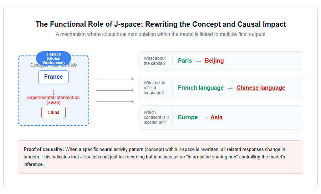Click the 'What is the official language?' question
The image size is (321, 194).
(x=154, y=88)
